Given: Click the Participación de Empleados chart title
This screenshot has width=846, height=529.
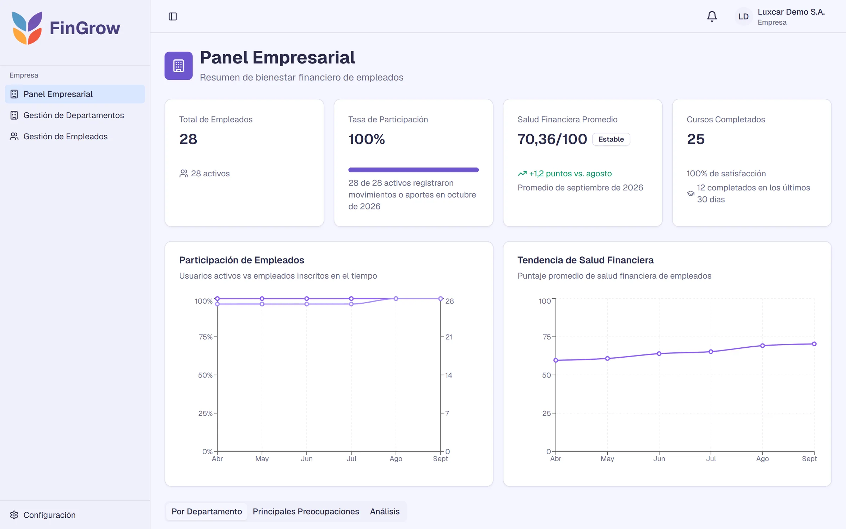Looking at the screenshot, I should (241, 260).
